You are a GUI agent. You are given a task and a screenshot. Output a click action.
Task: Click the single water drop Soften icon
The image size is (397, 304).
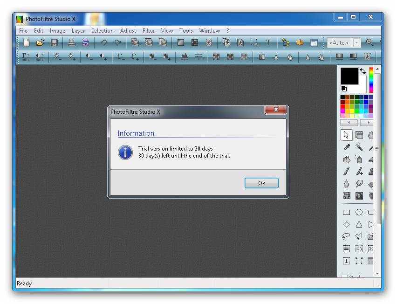point(276,57)
